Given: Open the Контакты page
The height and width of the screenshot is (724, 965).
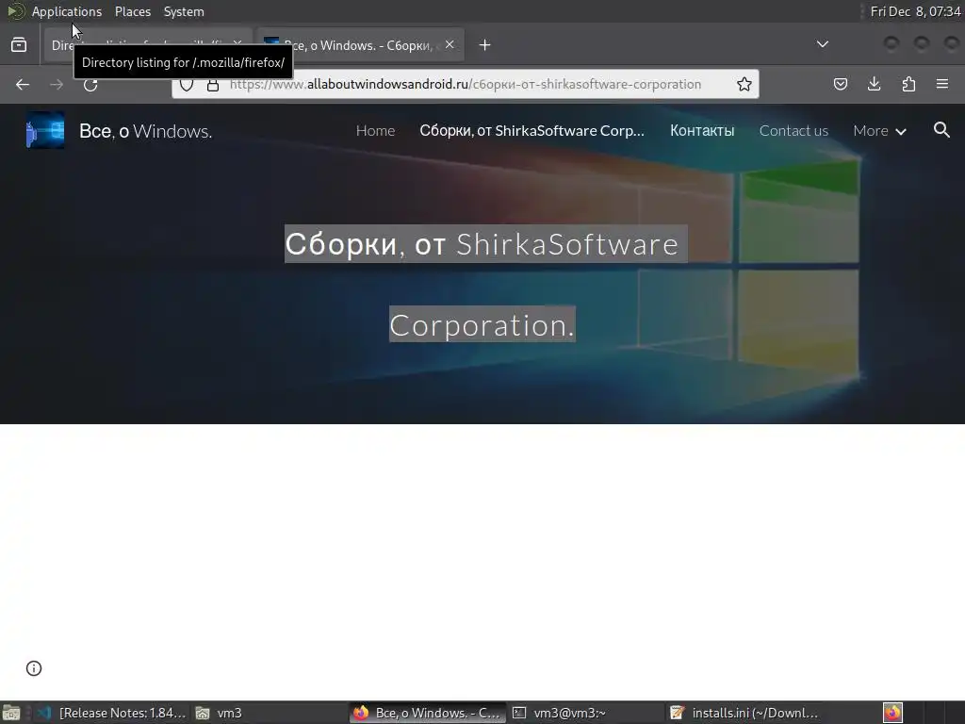Looking at the screenshot, I should tap(701, 130).
